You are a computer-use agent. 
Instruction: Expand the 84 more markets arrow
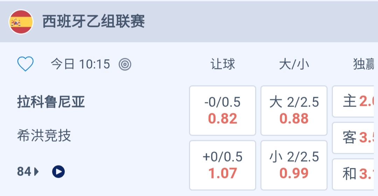[28, 172]
